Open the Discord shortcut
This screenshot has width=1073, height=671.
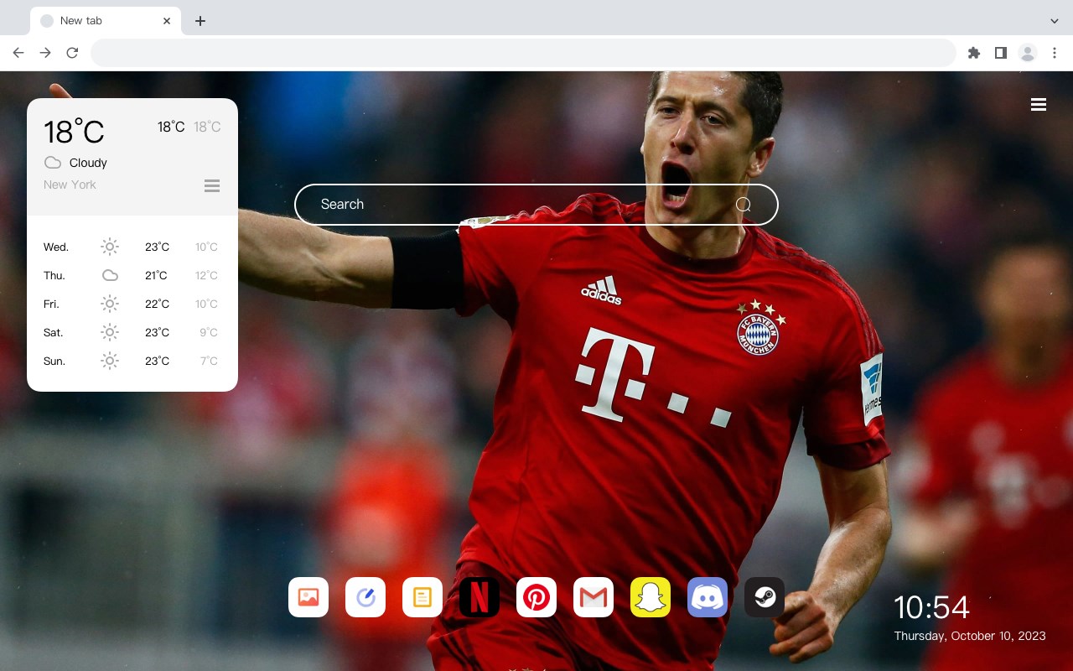pyautogui.click(x=708, y=597)
